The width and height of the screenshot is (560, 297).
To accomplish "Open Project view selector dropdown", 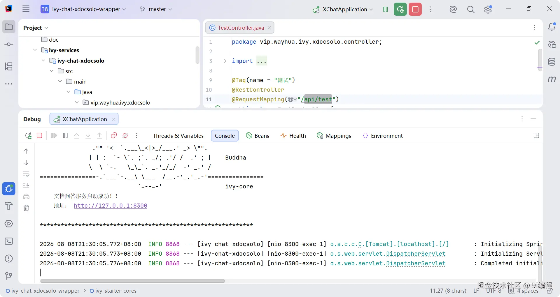I will pyautogui.click(x=36, y=28).
